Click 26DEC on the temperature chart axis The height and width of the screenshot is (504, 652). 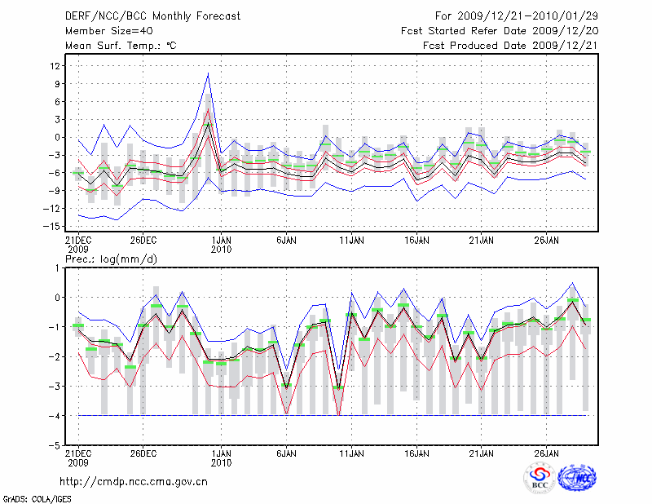(143, 241)
